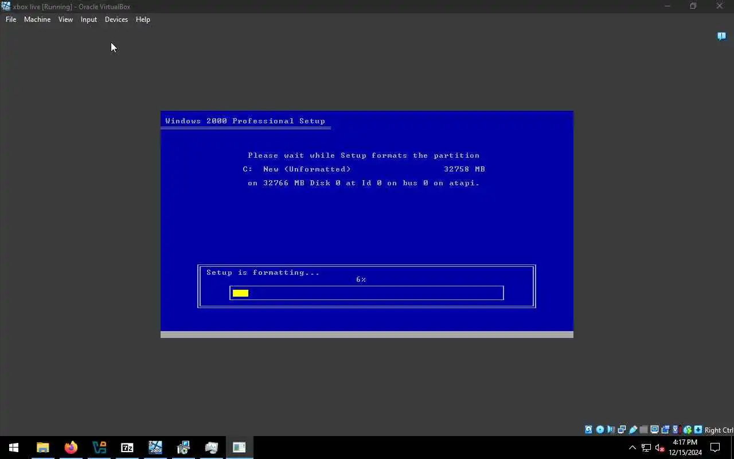Click the 'Please wait while Setup formats' line
The height and width of the screenshot is (459, 734).
tap(364, 155)
